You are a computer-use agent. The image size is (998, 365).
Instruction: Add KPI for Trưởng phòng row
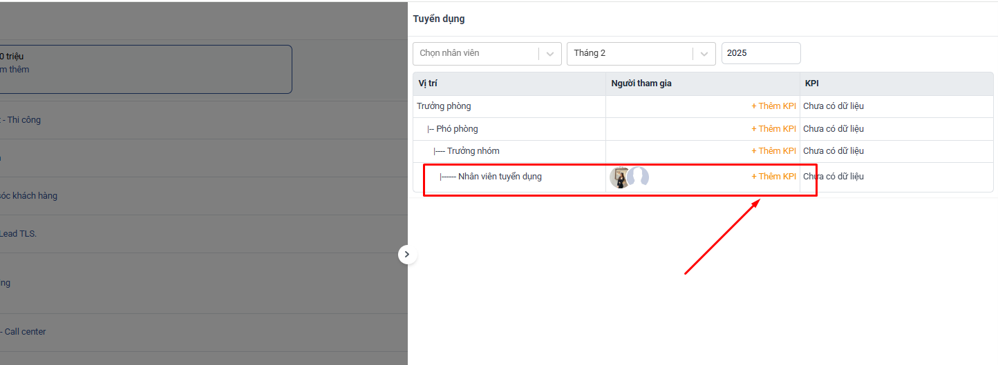[x=773, y=106]
